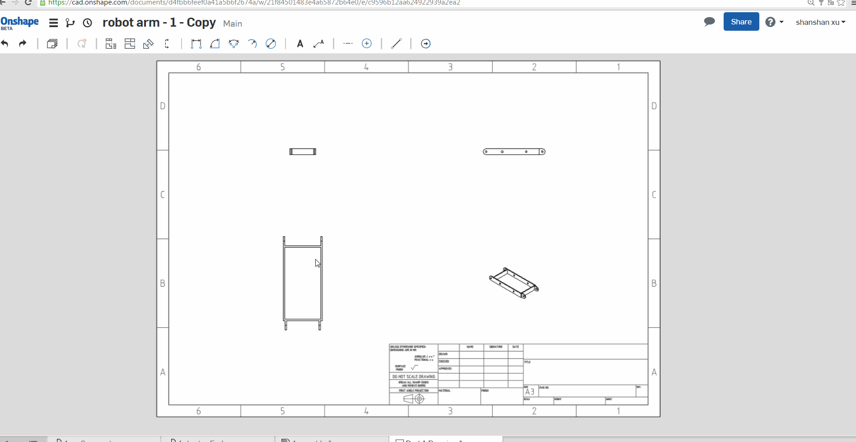Open the comments panel

pos(709,21)
